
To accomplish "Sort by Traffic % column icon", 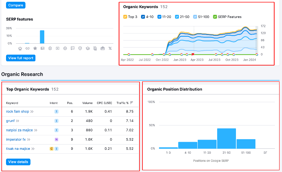I will [132, 103].
